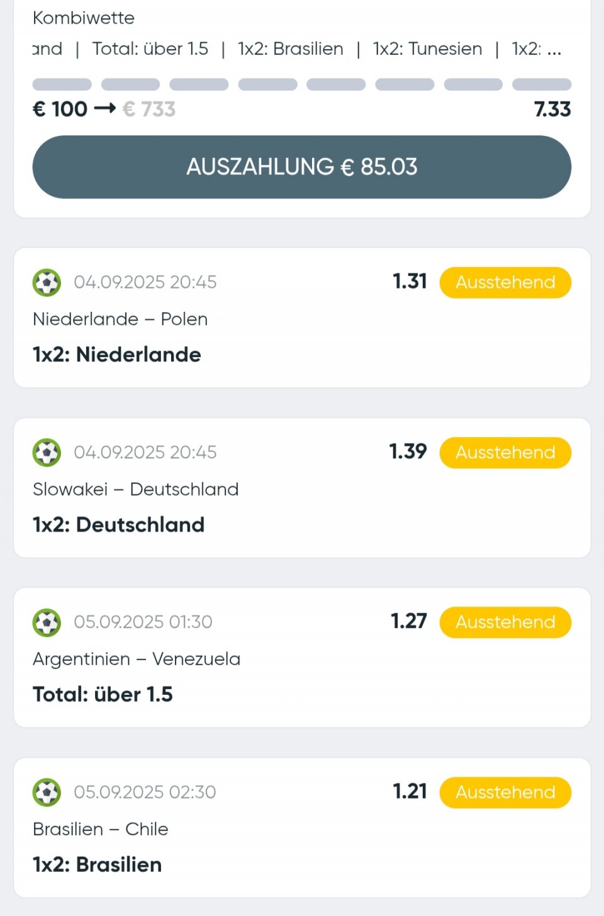
Task: Expand the truncated 1x2: ... summary item
Action: click(x=536, y=49)
